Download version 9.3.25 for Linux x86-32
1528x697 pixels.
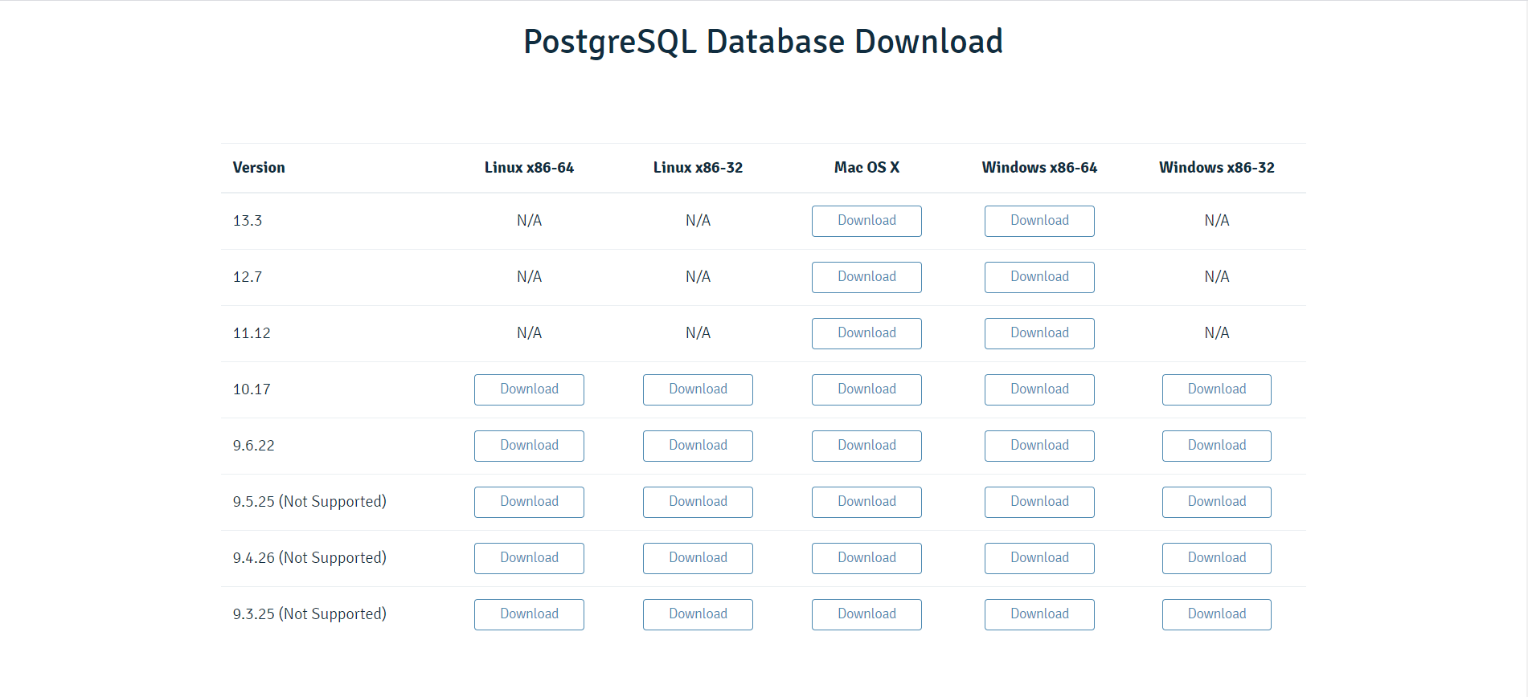pyautogui.click(x=698, y=614)
